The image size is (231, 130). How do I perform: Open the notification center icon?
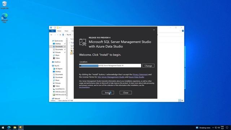227,127
